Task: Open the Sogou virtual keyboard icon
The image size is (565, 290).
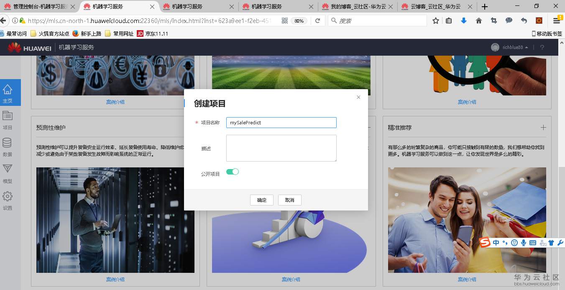Action: coord(532,242)
